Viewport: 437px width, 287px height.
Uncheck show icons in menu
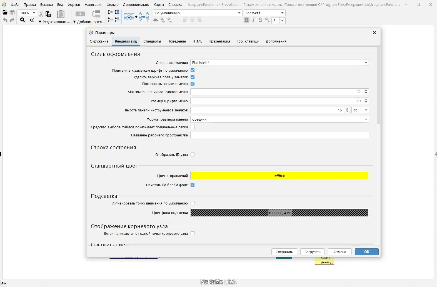(193, 84)
